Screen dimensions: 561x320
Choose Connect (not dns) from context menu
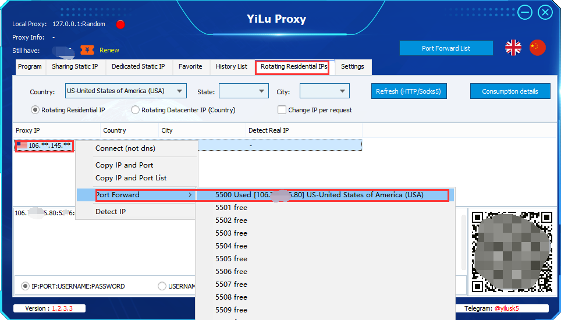coord(137,148)
